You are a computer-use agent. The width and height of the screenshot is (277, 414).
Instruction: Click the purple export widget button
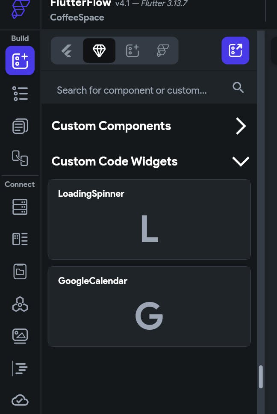click(235, 50)
